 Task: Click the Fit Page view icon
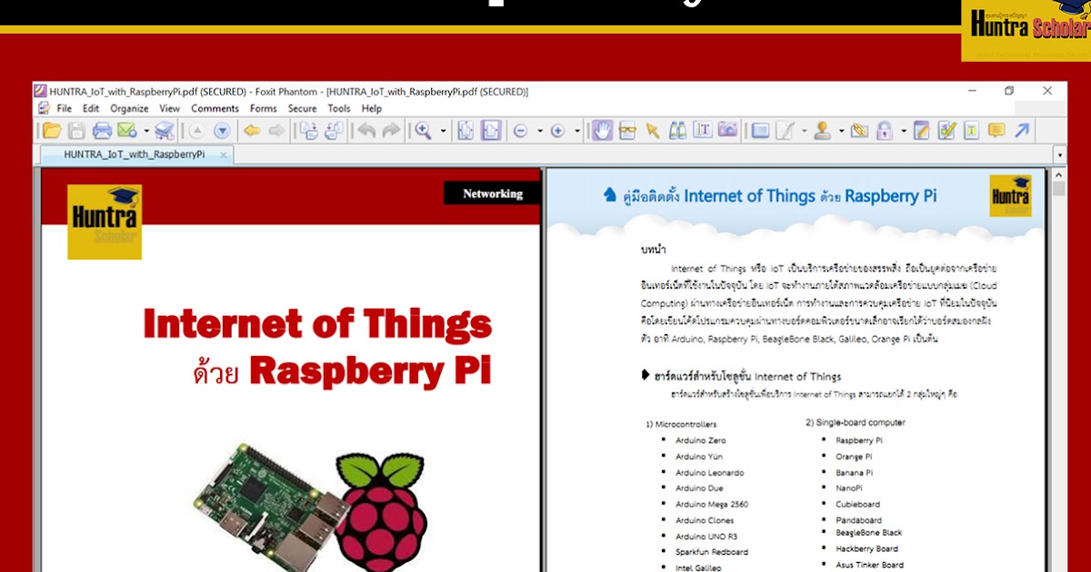tap(464, 131)
